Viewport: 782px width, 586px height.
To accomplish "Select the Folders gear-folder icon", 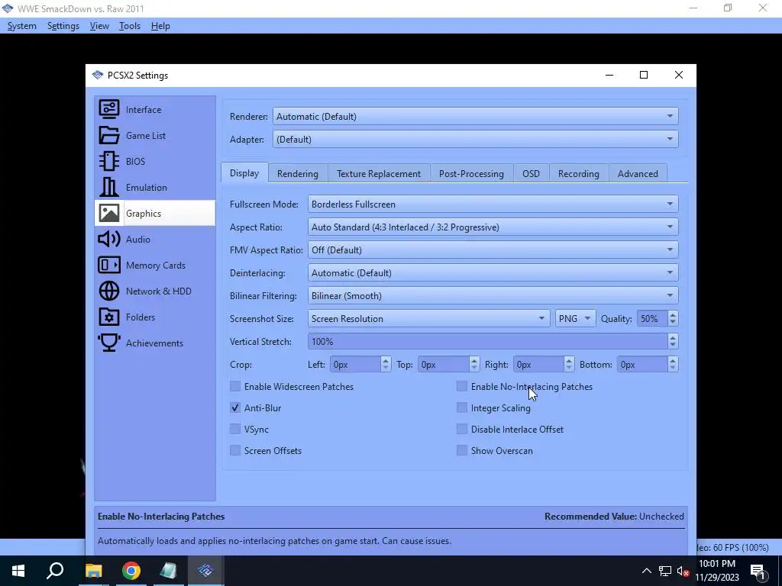I will click(x=108, y=317).
